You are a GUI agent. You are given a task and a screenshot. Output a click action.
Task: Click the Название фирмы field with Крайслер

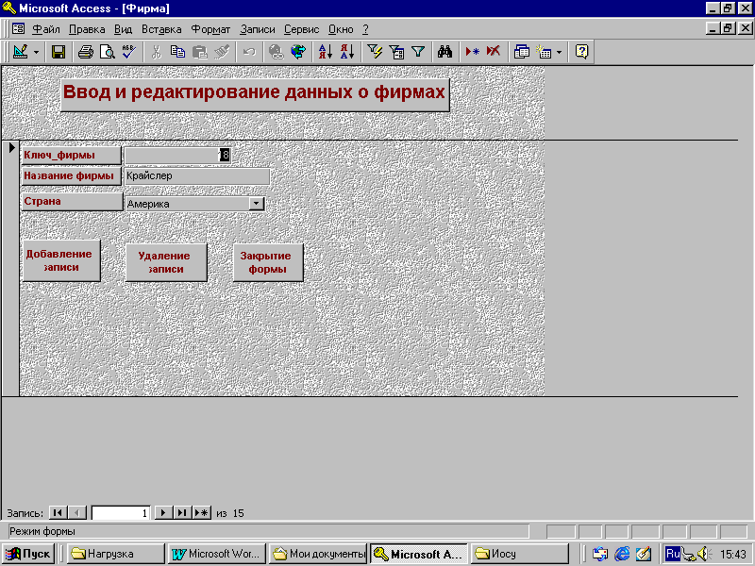coord(196,176)
